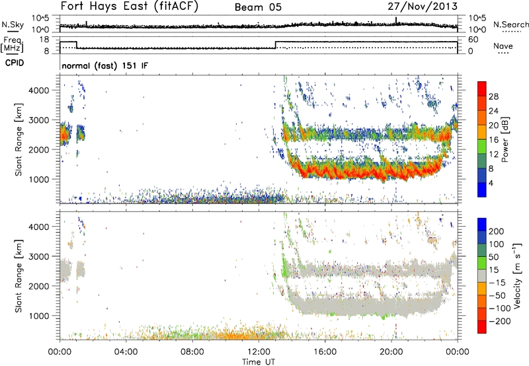The image size is (529, 366).
Task: Click the '4000' tick on the power panel
Action: coord(39,91)
